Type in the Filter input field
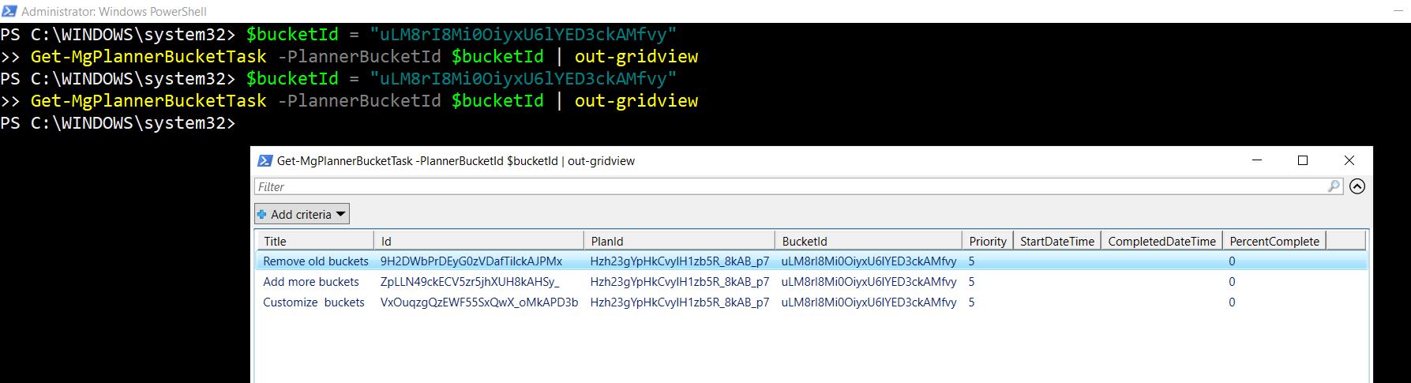1411x383 pixels. point(790,186)
